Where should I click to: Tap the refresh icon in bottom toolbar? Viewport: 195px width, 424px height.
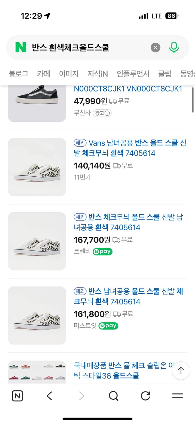[145, 396]
